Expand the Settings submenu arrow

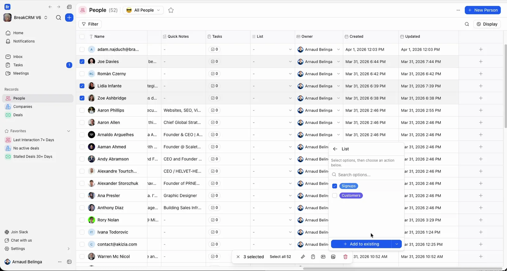pyautogui.click(x=68, y=249)
